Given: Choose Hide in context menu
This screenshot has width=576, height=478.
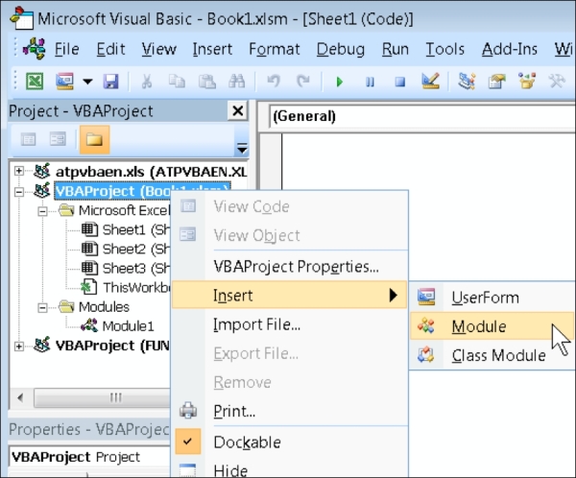Looking at the screenshot, I should pyautogui.click(x=230, y=470).
